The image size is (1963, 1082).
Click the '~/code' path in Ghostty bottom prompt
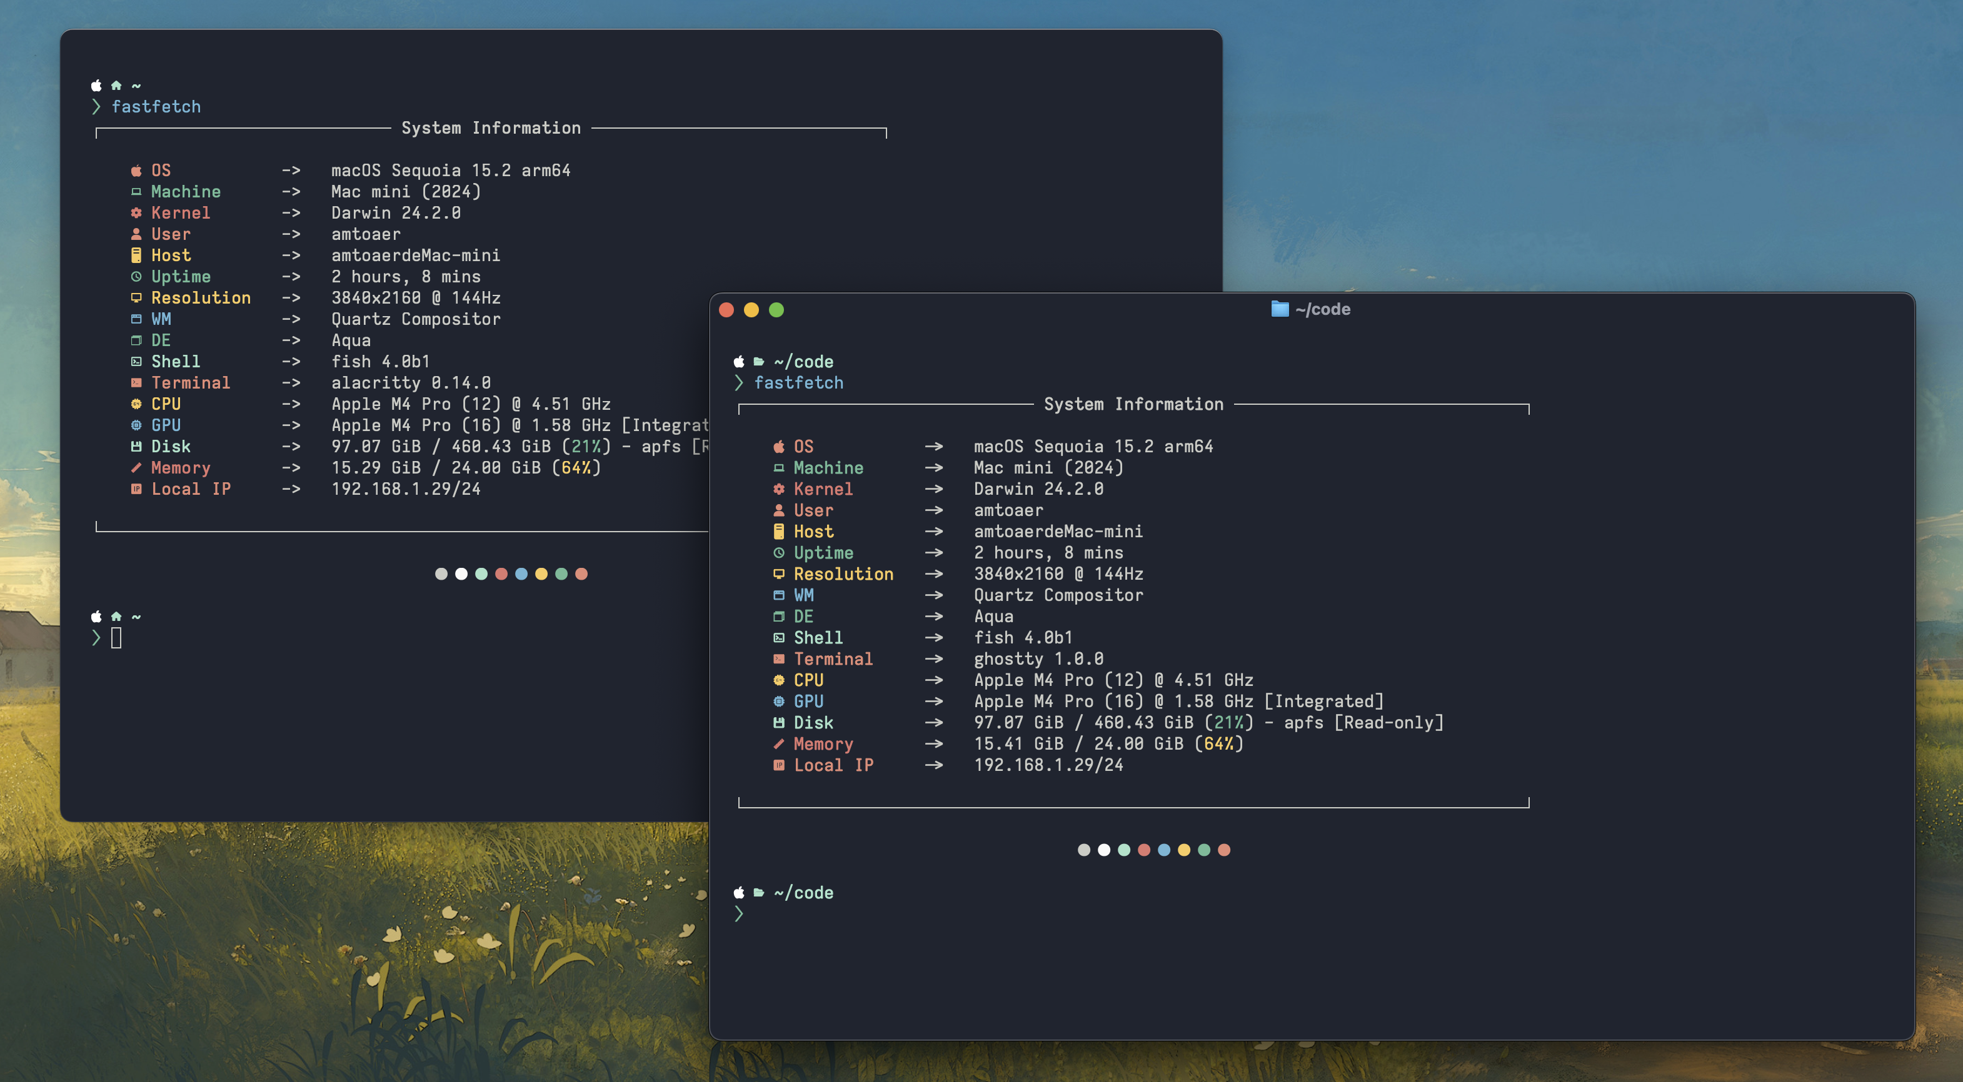coord(804,893)
